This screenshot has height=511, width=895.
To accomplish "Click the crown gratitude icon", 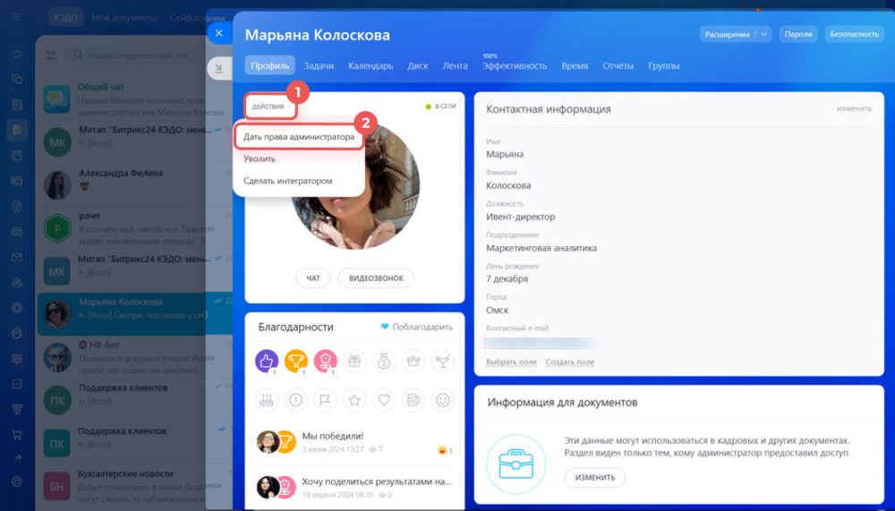I will click(x=413, y=361).
